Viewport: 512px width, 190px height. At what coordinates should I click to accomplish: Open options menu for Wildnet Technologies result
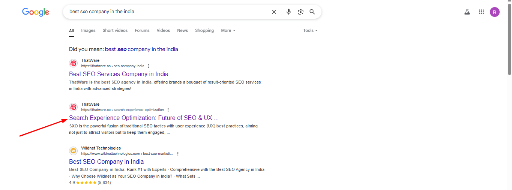pyautogui.click(x=178, y=154)
